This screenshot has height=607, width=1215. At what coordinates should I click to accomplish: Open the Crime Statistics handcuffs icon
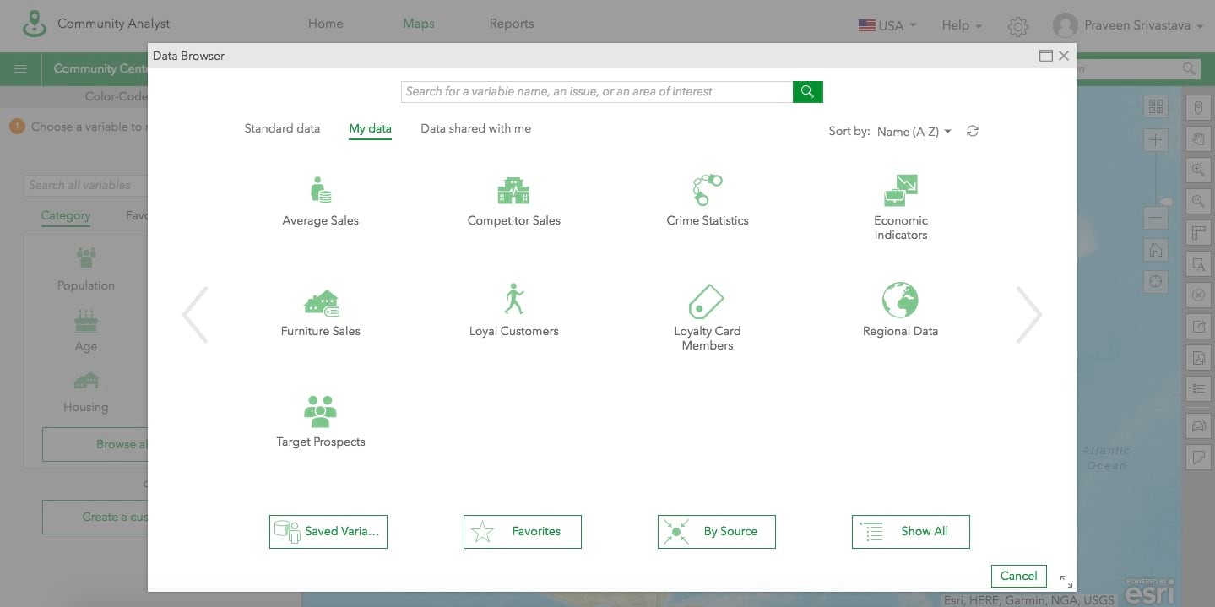click(708, 189)
